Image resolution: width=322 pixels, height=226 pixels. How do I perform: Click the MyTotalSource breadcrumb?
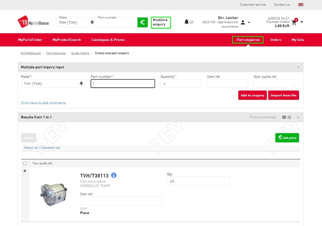(31, 53)
